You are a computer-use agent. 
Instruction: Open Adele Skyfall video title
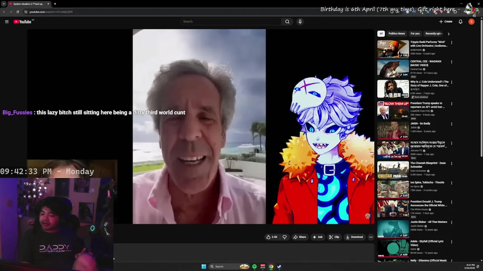click(427, 243)
